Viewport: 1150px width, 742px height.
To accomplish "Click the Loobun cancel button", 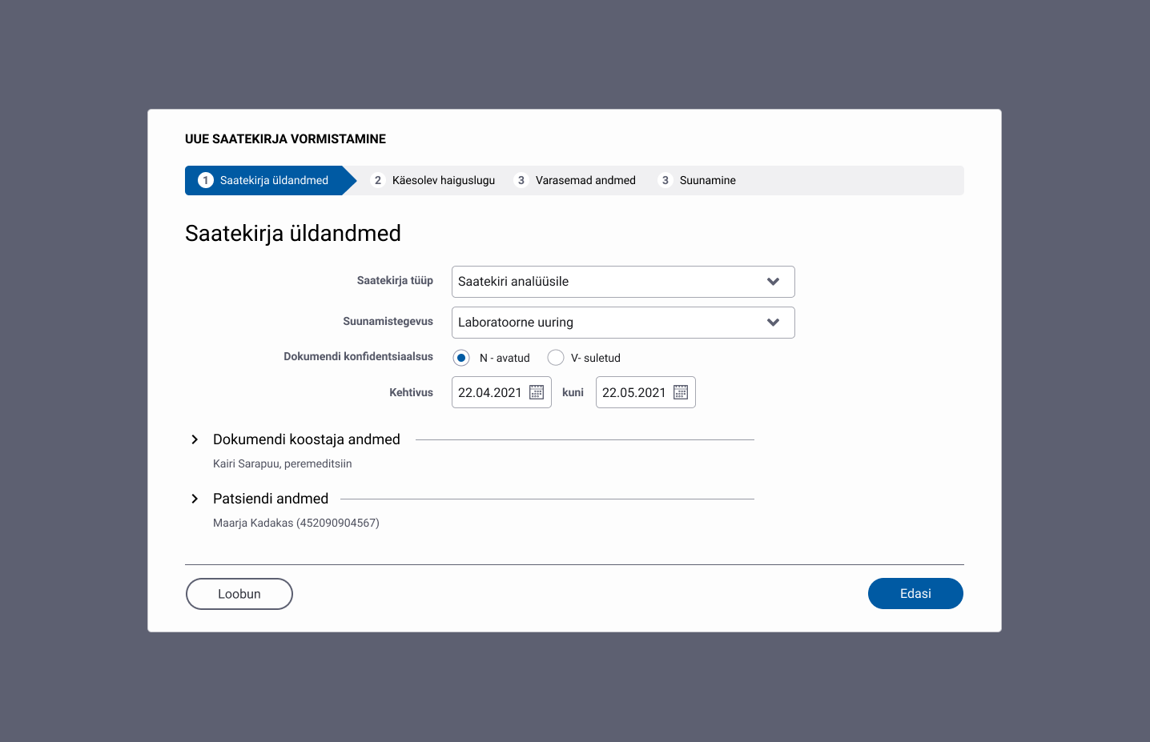I will (239, 594).
